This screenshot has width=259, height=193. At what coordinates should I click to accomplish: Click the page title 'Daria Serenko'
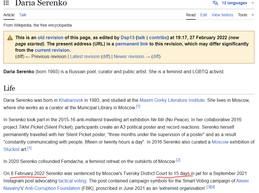coord(41,3)
